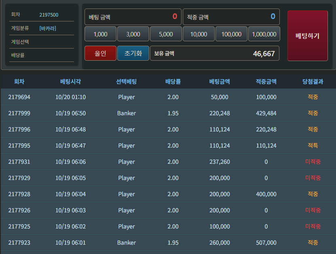Click the winning amount 507,000
This screenshot has width=336, height=254.
(x=266, y=243)
